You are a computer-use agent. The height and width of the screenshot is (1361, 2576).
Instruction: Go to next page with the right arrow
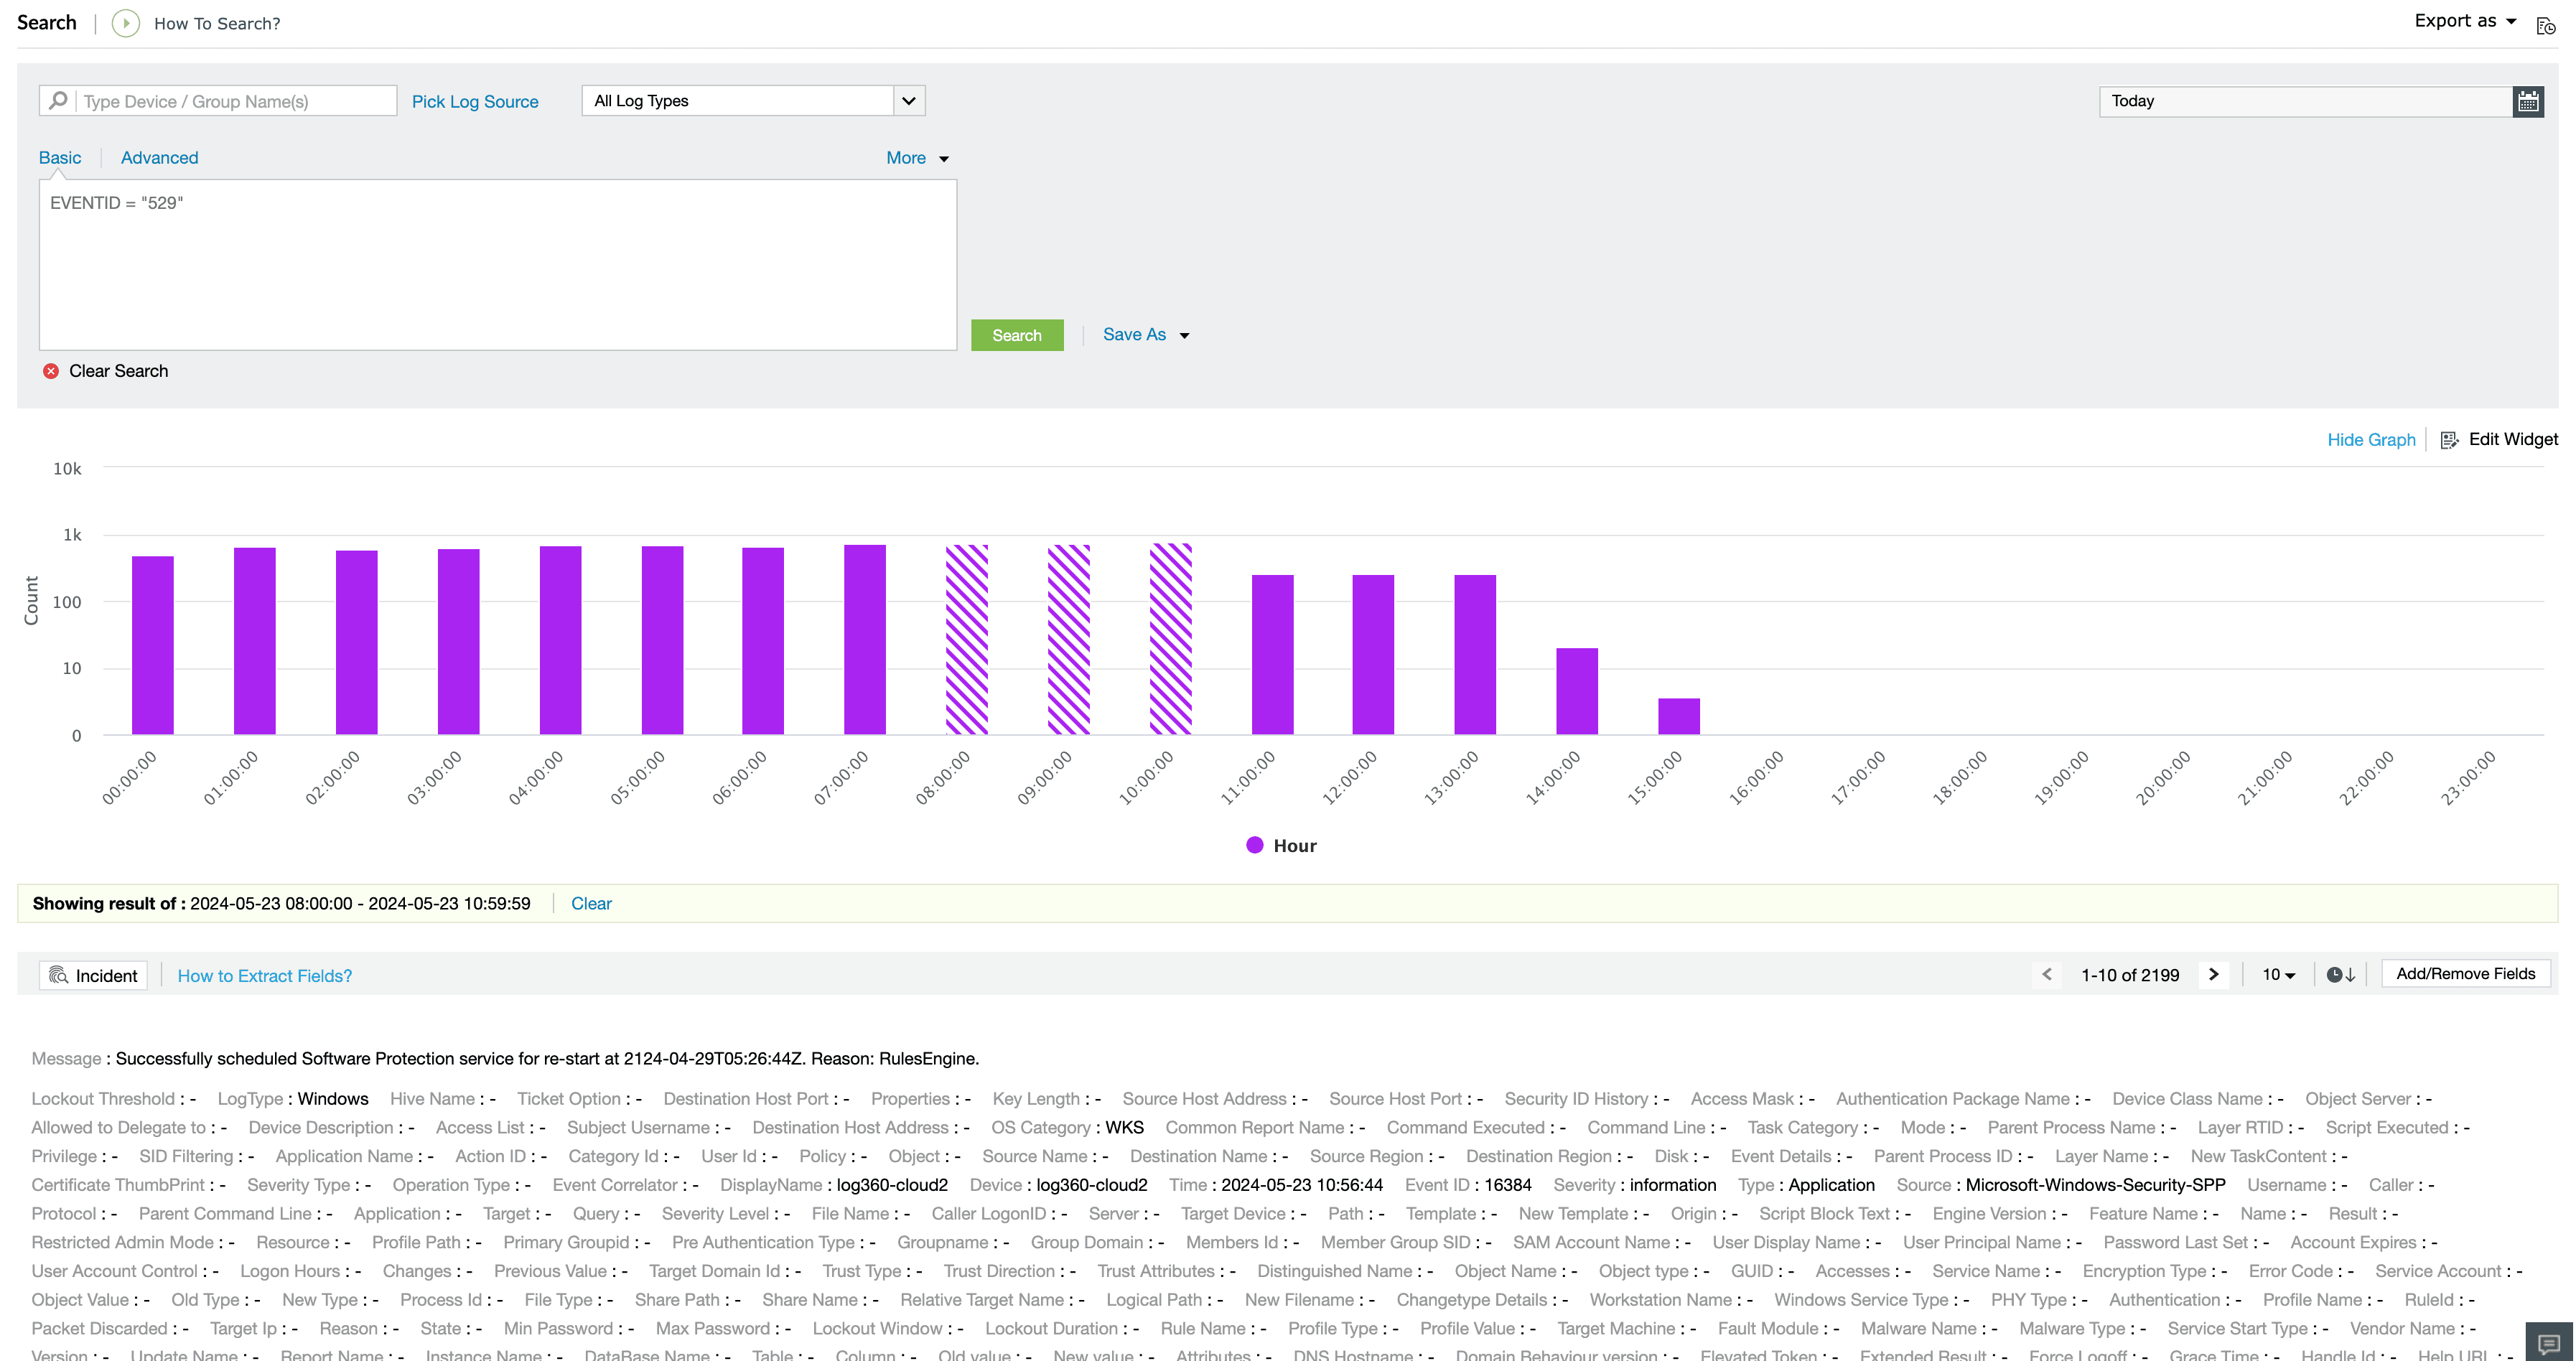click(x=2214, y=974)
